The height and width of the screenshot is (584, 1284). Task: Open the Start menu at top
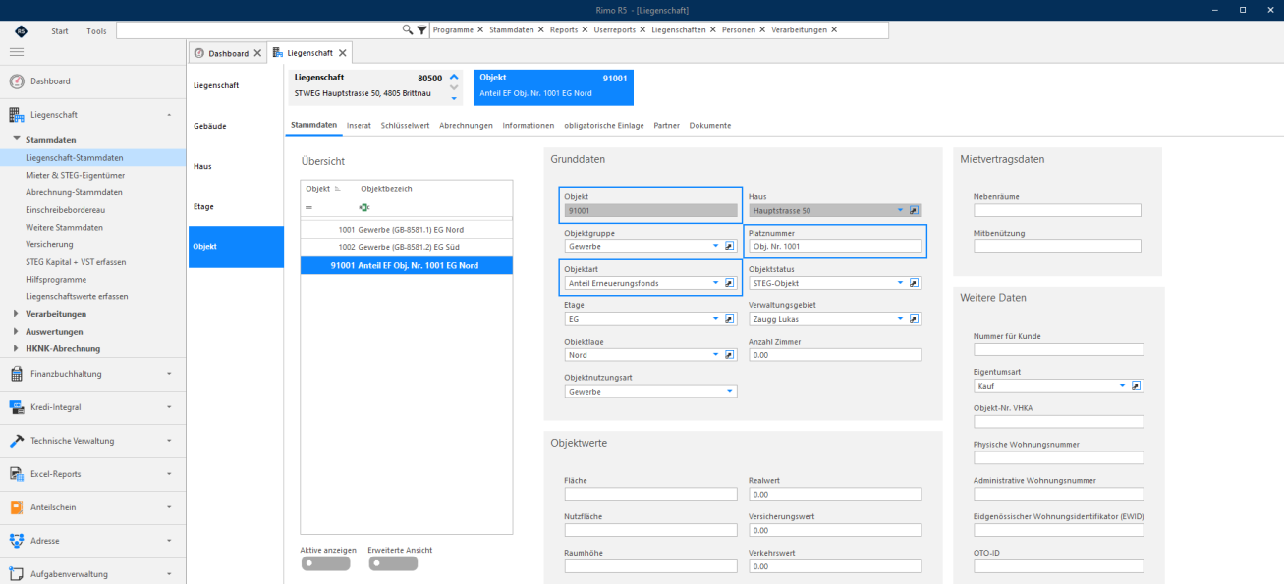click(60, 30)
